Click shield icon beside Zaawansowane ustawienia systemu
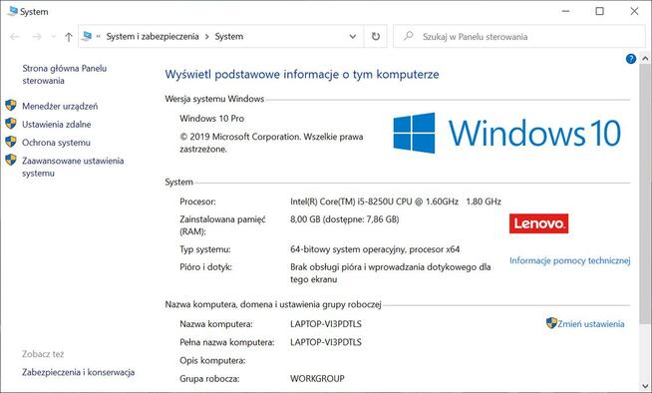 (x=11, y=160)
